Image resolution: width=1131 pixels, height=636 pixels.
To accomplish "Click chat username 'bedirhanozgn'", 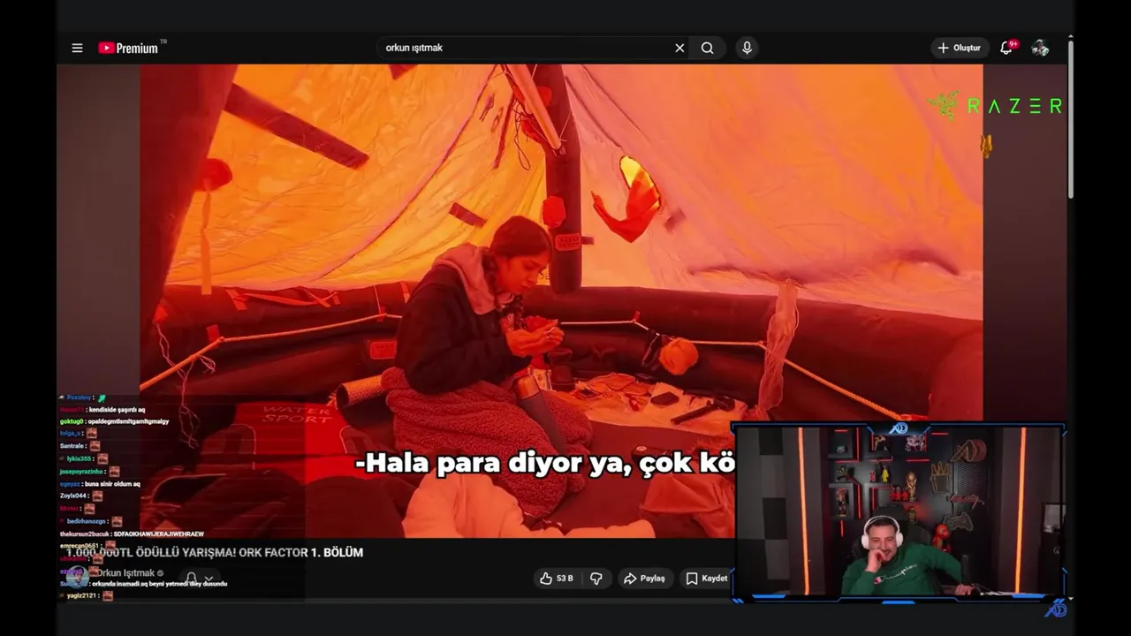I will coord(86,521).
